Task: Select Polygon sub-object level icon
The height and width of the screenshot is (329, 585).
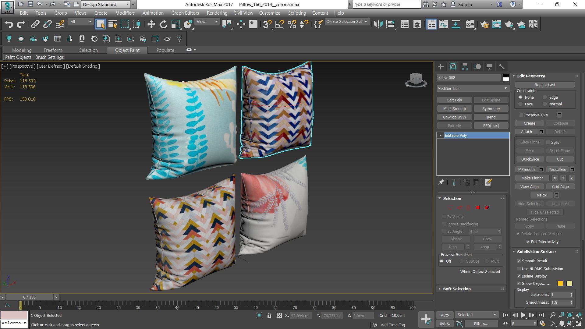Action: (x=478, y=207)
